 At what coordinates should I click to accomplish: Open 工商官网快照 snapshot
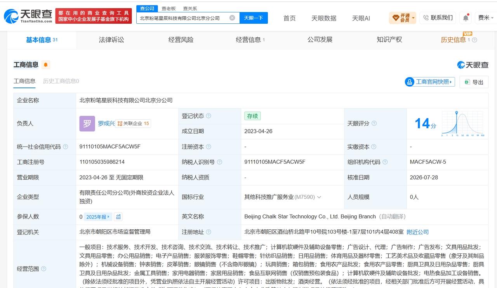[430, 82]
